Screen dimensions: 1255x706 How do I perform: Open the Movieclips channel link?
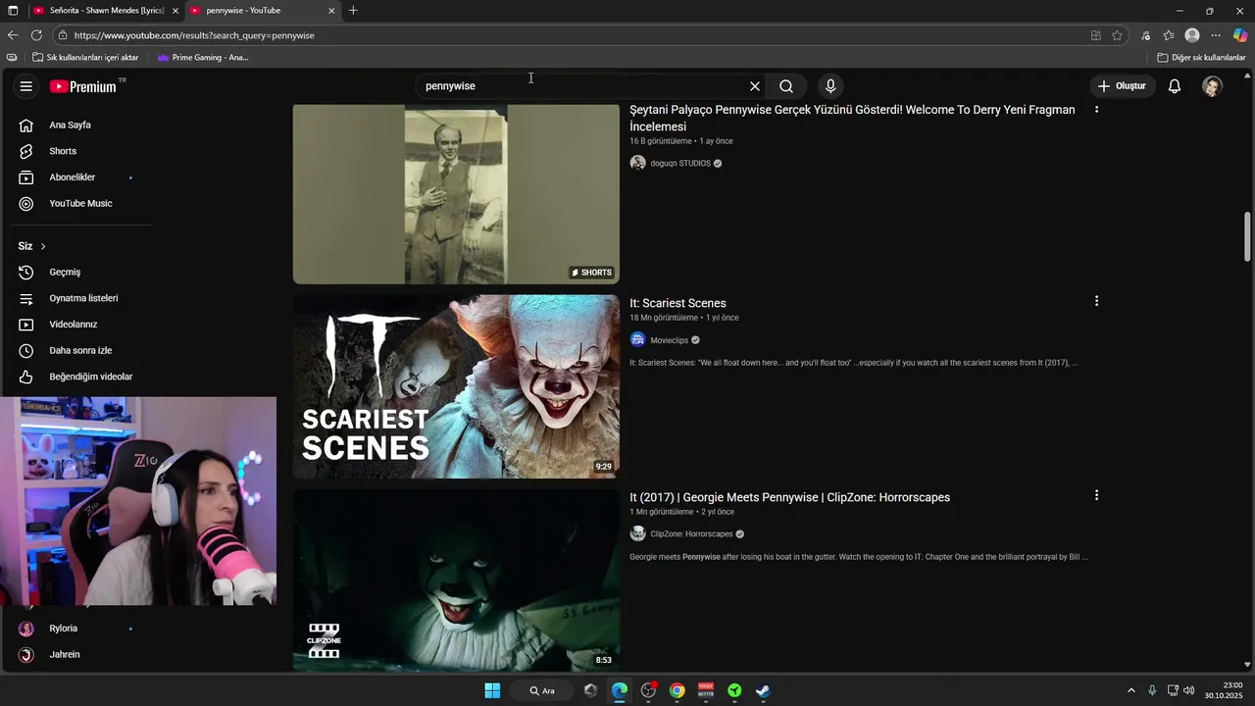(x=669, y=340)
